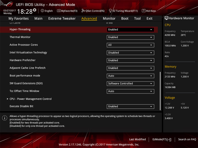The image size is (198, 148).
Task: Switch to Extreme Tweaker tab
Action: click(x=62, y=19)
